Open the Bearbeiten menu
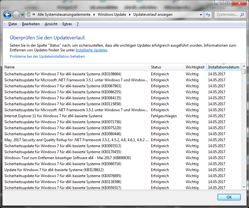This screenshot has width=249, height=208. pos(31,24)
